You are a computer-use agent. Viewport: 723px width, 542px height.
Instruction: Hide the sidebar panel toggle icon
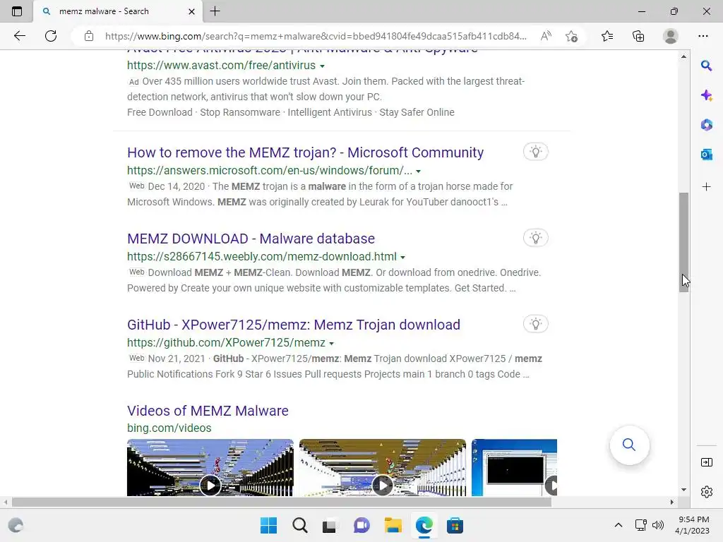(706, 462)
